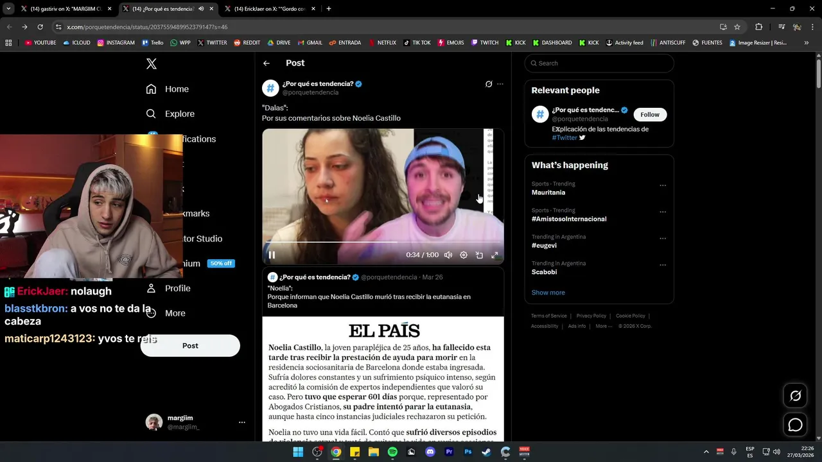Open Windows Start menu
Viewport: 822px width, 462px height.
298,452
